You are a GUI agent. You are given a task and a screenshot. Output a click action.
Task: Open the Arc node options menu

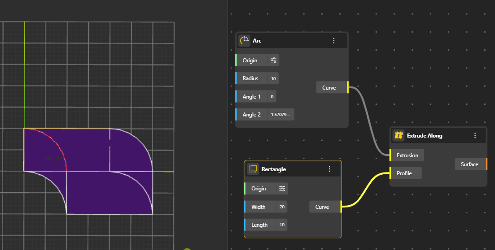pyautogui.click(x=334, y=41)
